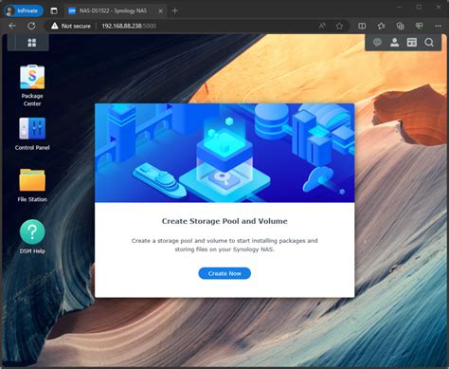Image resolution: width=449 pixels, height=369 pixels.
Task: Open split screen browser icon
Action: click(362, 26)
